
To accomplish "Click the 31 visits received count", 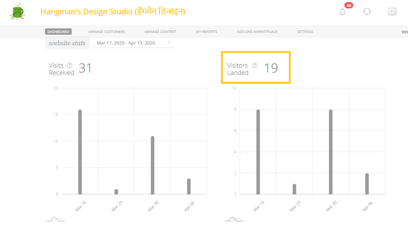I will coord(85,68).
